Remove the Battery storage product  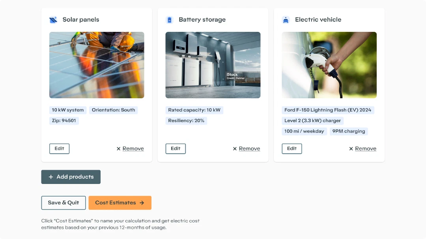click(249, 149)
